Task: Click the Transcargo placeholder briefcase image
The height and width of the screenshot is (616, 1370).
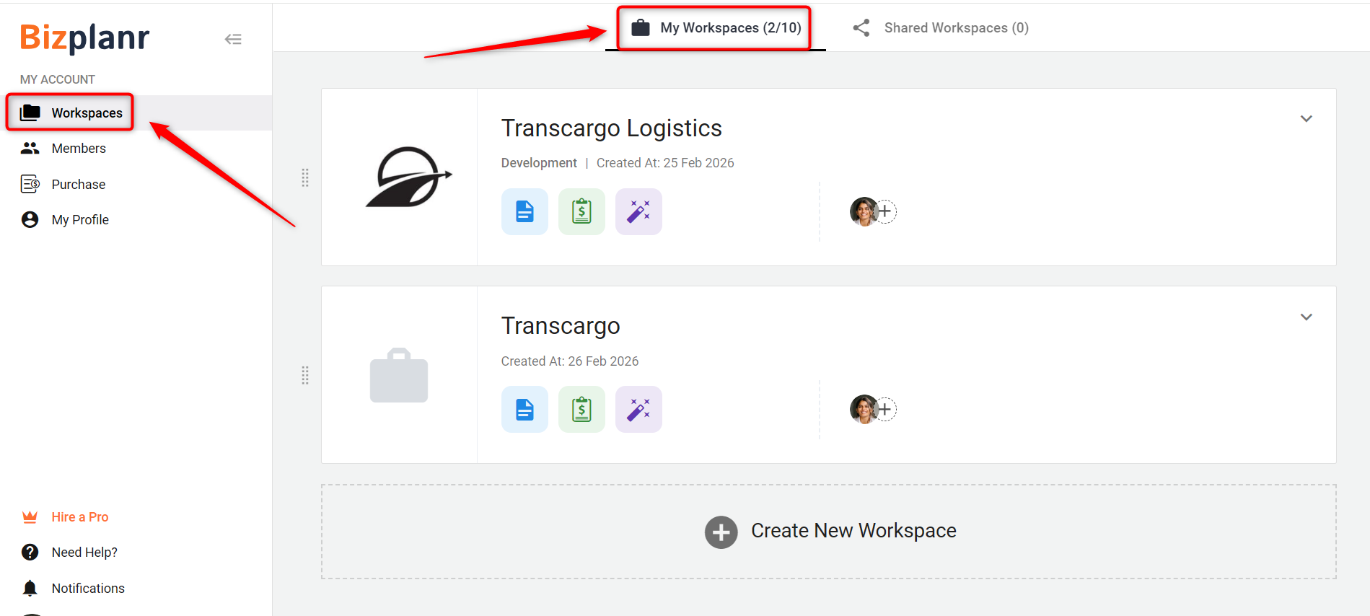Action: click(399, 375)
